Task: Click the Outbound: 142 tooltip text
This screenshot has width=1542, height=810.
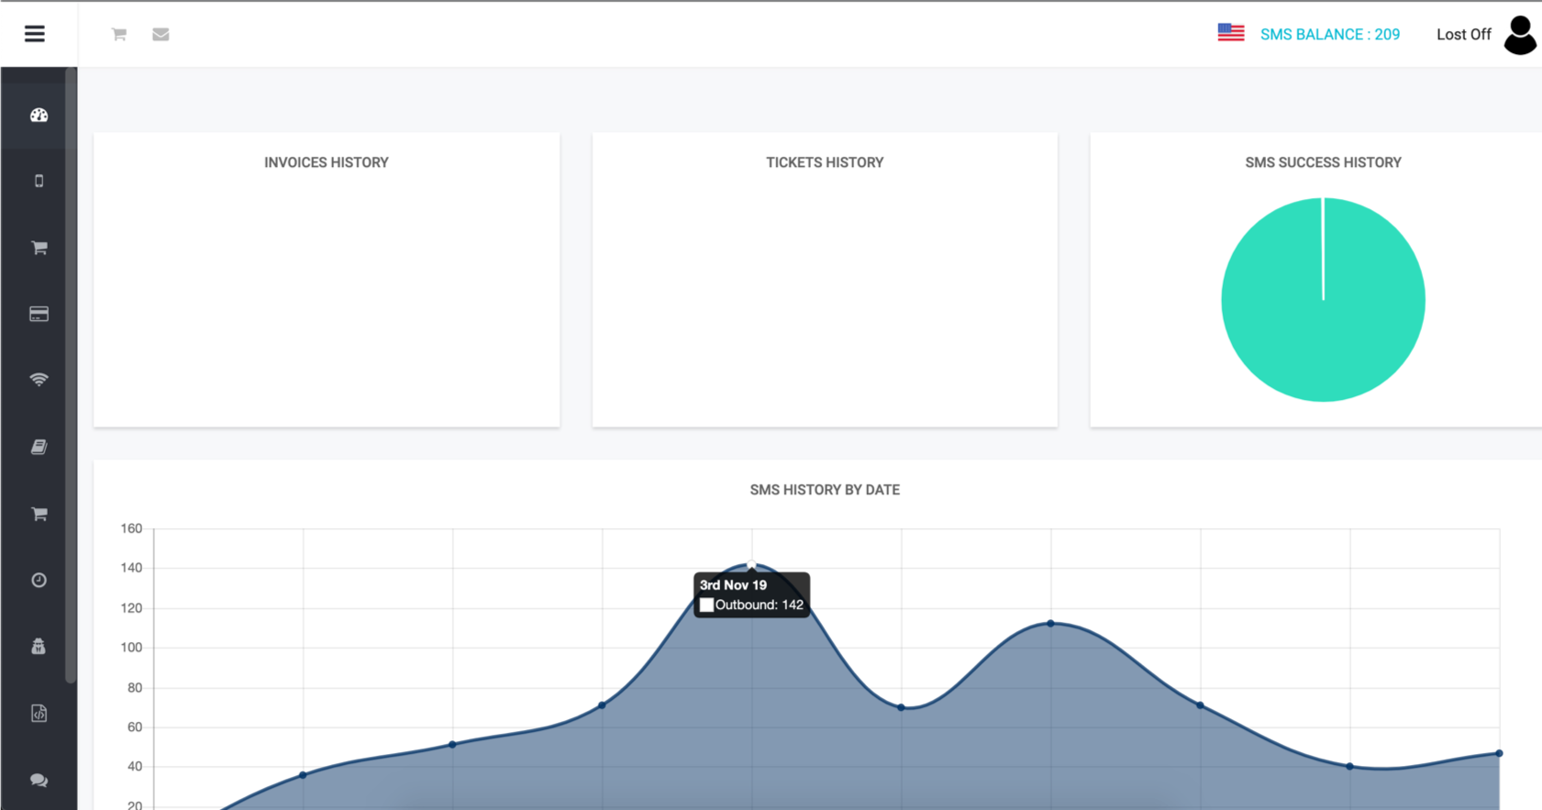Action: point(760,605)
